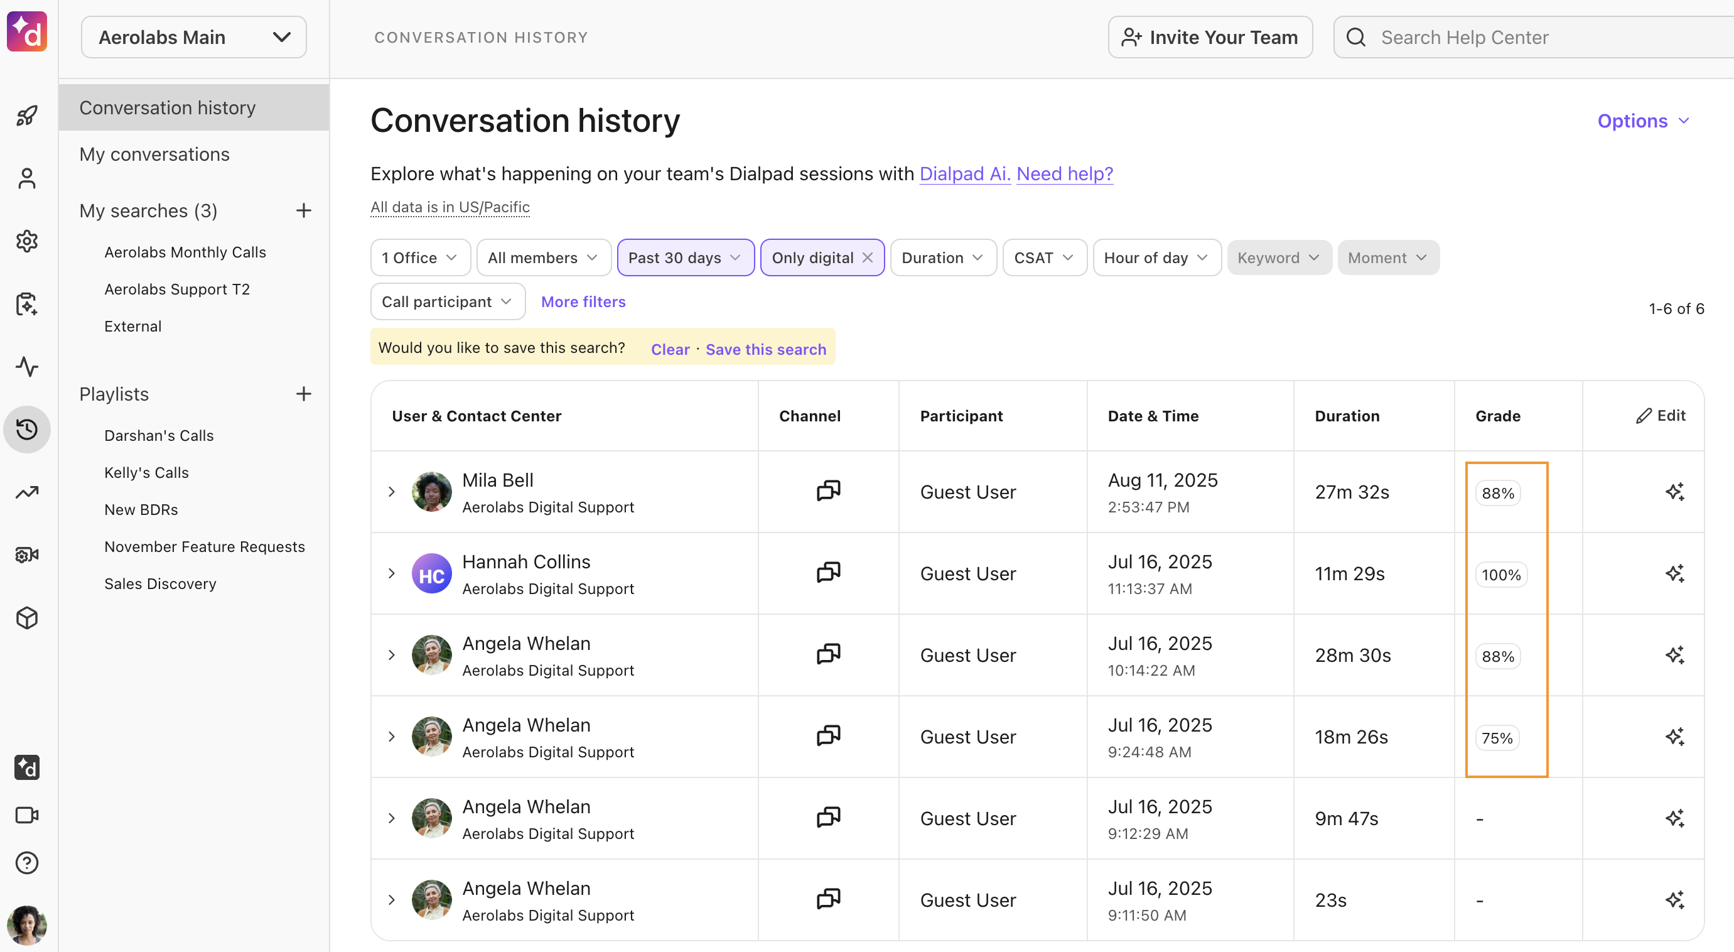Open November Feature Requests playlist
The height and width of the screenshot is (952, 1734).
click(x=204, y=547)
